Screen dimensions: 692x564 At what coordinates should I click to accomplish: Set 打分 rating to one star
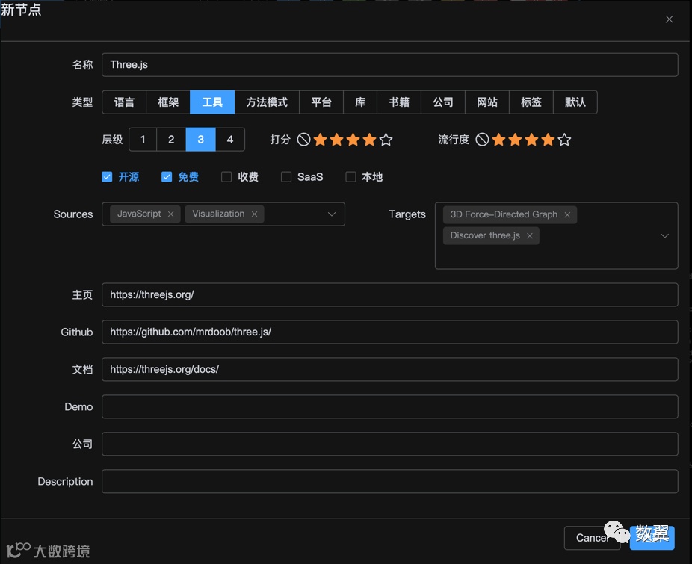point(321,140)
